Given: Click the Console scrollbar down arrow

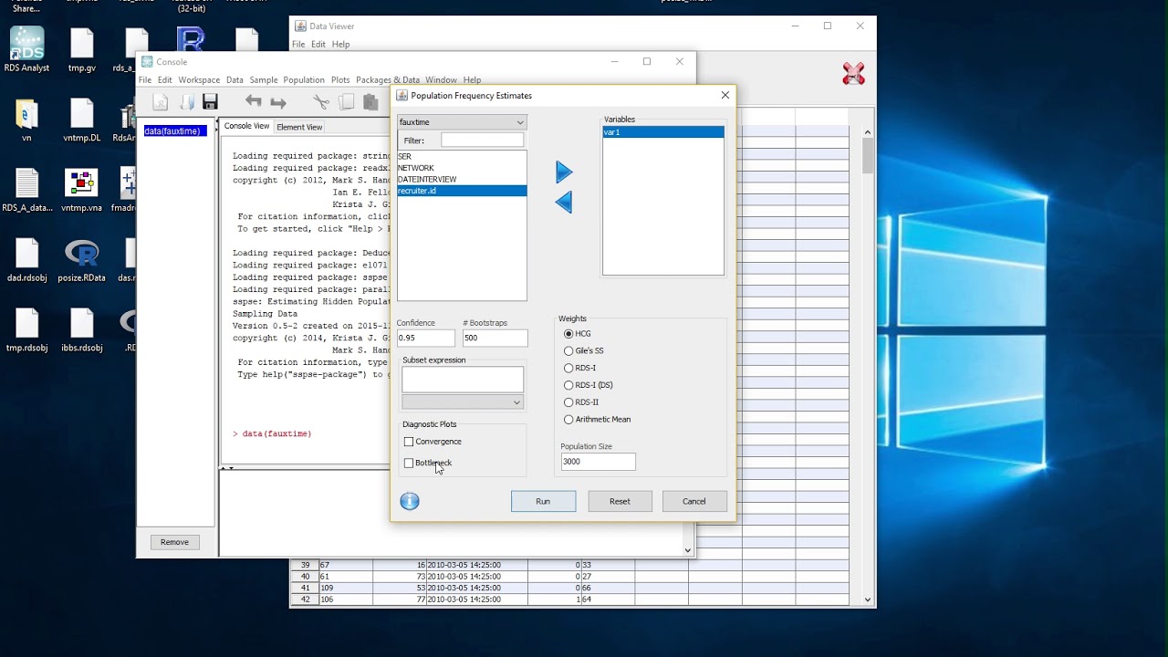Looking at the screenshot, I should [688, 550].
